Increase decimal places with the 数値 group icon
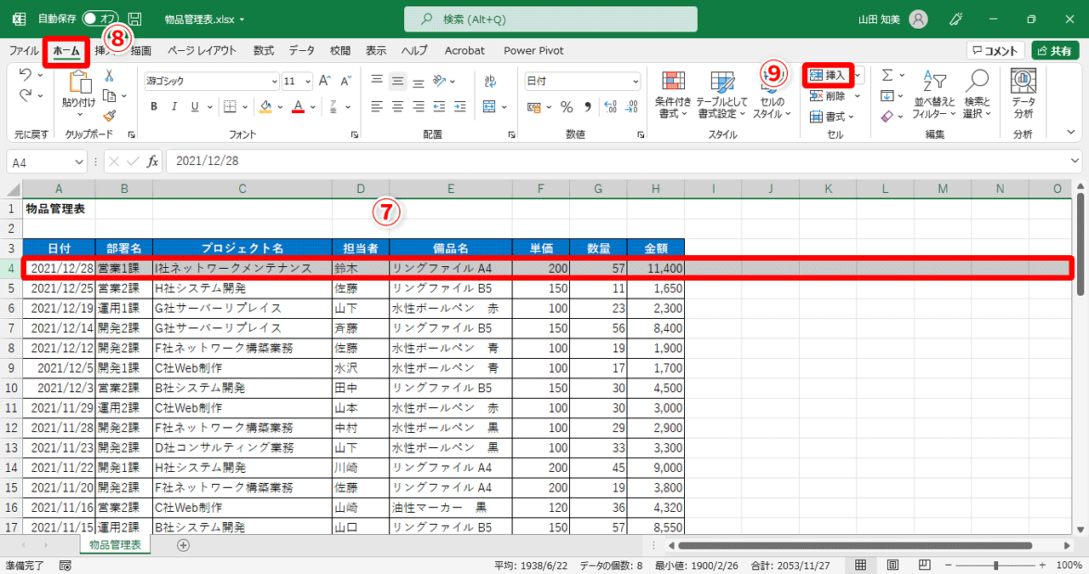This screenshot has height=574, width=1089. [x=612, y=108]
